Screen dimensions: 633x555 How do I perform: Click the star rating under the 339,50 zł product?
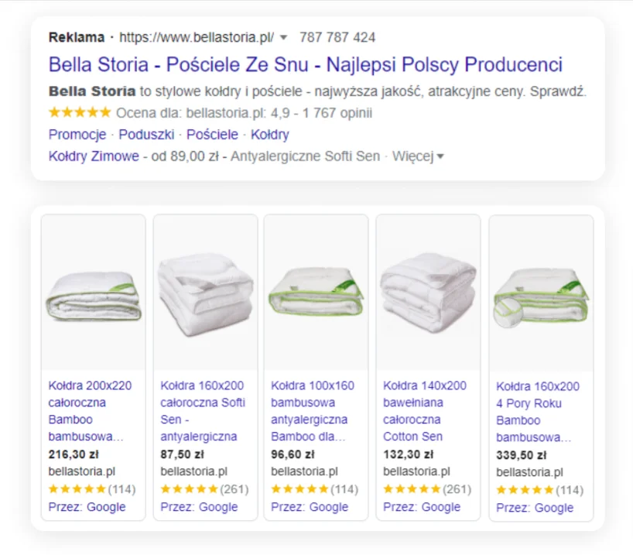(525, 490)
